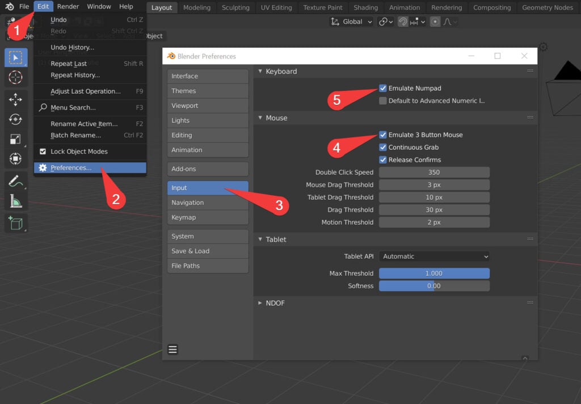Image resolution: width=581 pixels, height=404 pixels.
Task: Enable Default to Advanced Numeric Input
Action: (x=384, y=100)
